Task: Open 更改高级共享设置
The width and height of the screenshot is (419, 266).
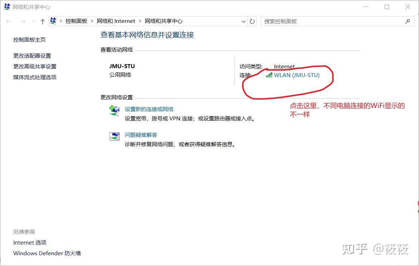Action: [x=35, y=66]
